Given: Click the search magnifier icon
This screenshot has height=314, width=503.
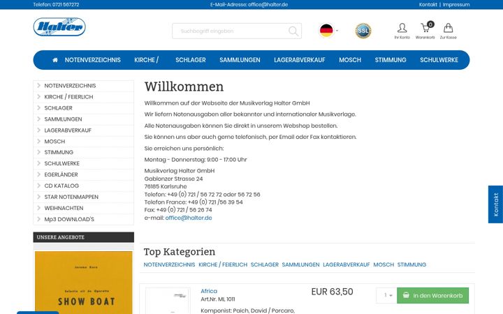Looking at the screenshot, I should [293, 31].
